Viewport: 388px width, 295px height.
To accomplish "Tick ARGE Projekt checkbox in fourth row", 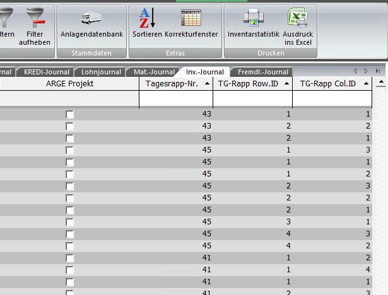I will tap(69, 150).
